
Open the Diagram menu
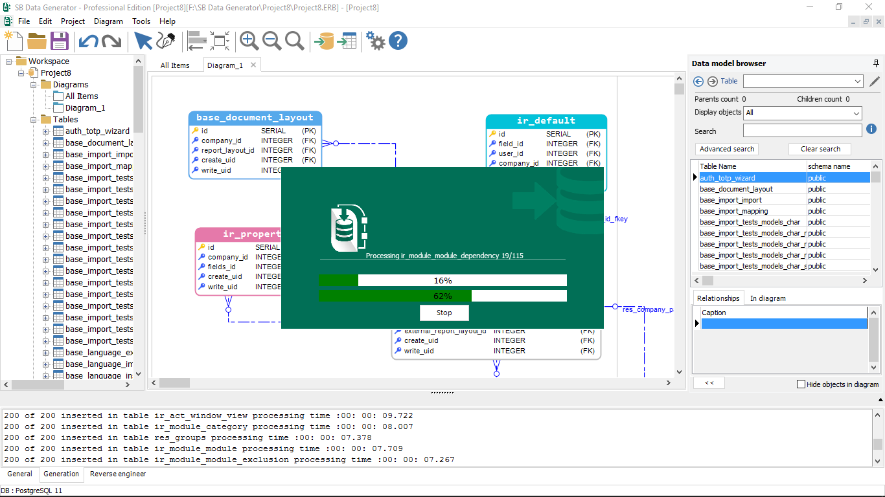(108, 21)
